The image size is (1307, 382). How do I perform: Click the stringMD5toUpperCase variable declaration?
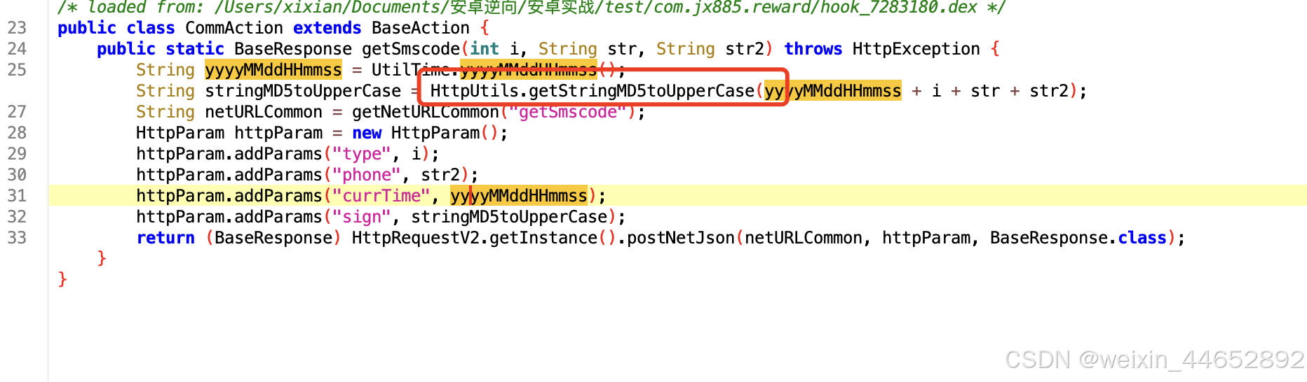(x=303, y=91)
